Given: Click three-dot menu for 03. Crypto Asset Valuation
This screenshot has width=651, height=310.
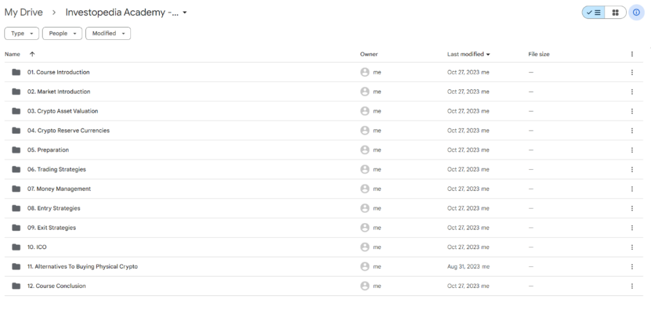Looking at the screenshot, I should tap(632, 111).
